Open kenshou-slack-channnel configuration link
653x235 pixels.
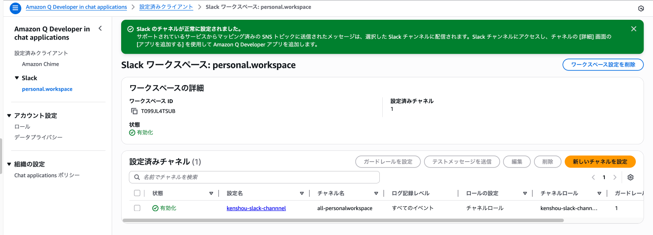tap(256, 208)
